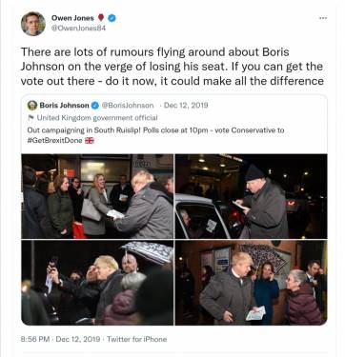Click the Twitter for iPhone source link
This screenshot has width=345, height=357.
137,339
